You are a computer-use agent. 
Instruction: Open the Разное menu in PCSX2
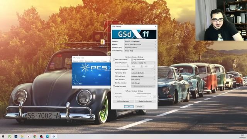(x=97, y=61)
